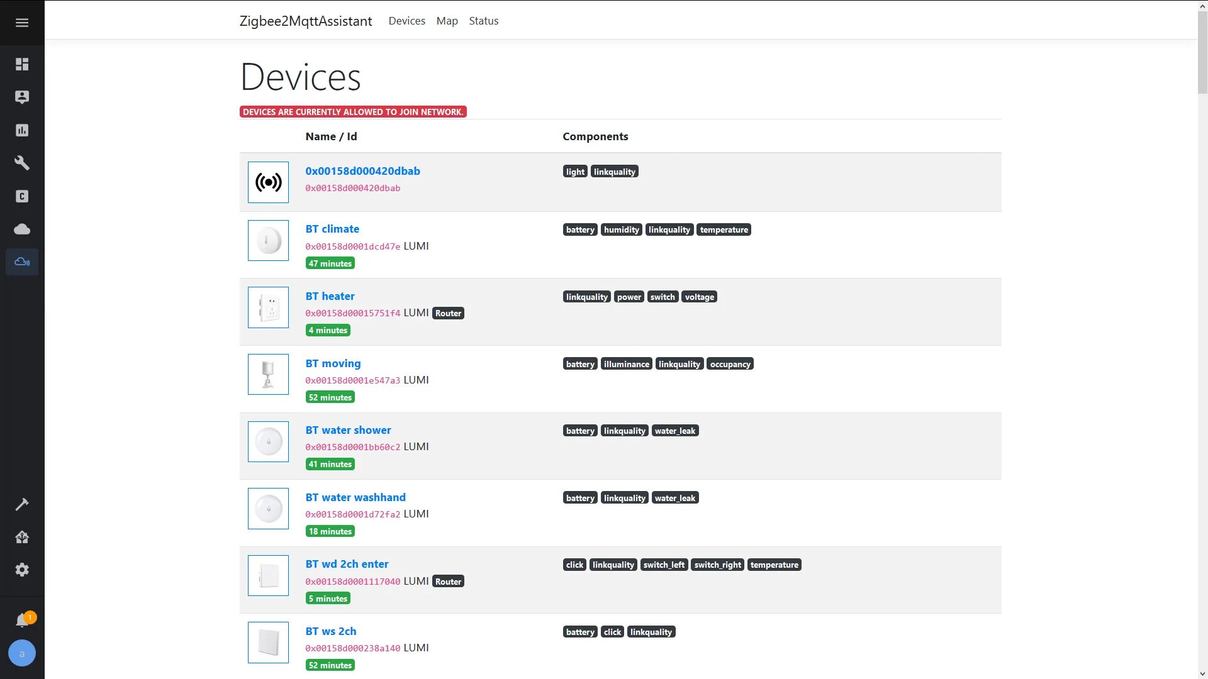Open the BT climate device link
The width and height of the screenshot is (1208, 679).
tap(332, 229)
